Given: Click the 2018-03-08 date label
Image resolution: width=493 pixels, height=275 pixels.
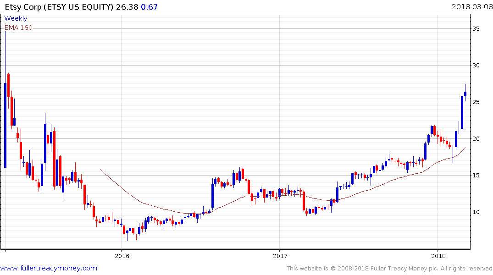Looking at the screenshot, I should pyautogui.click(x=472, y=6).
